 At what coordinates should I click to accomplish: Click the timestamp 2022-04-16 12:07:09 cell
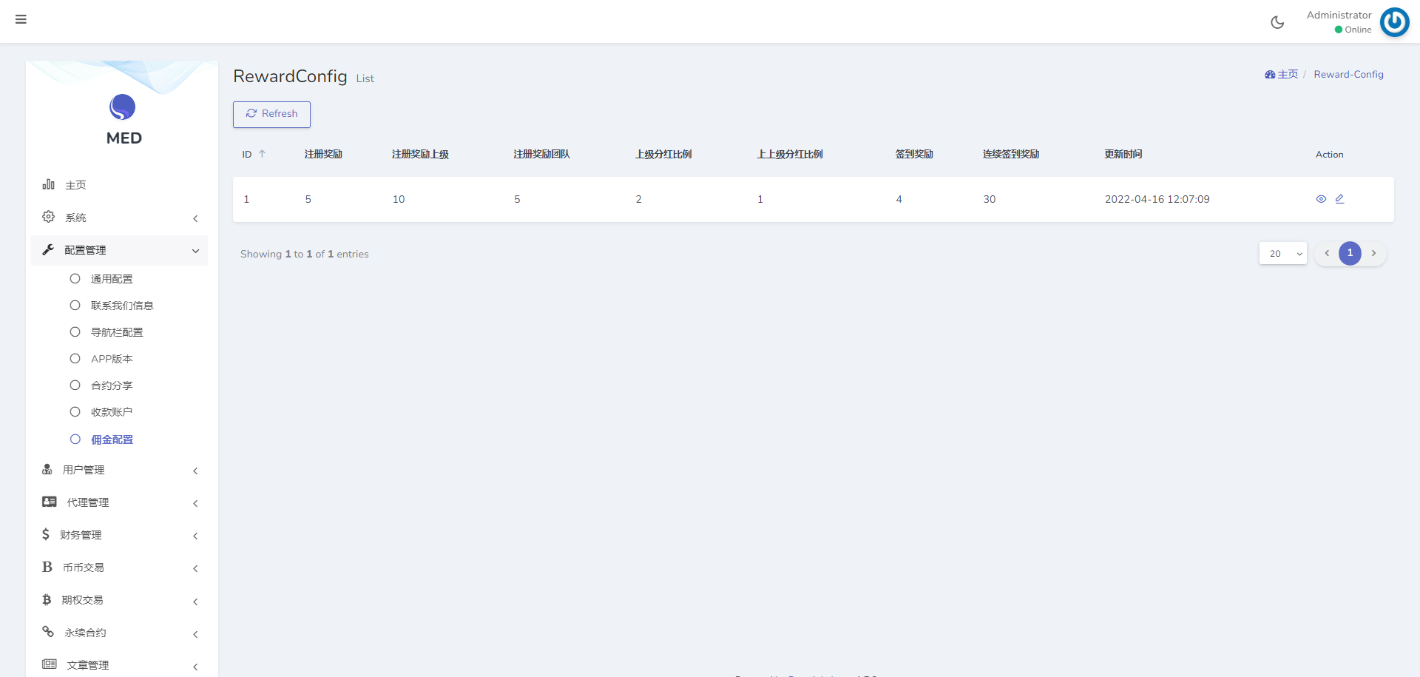coord(1157,199)
